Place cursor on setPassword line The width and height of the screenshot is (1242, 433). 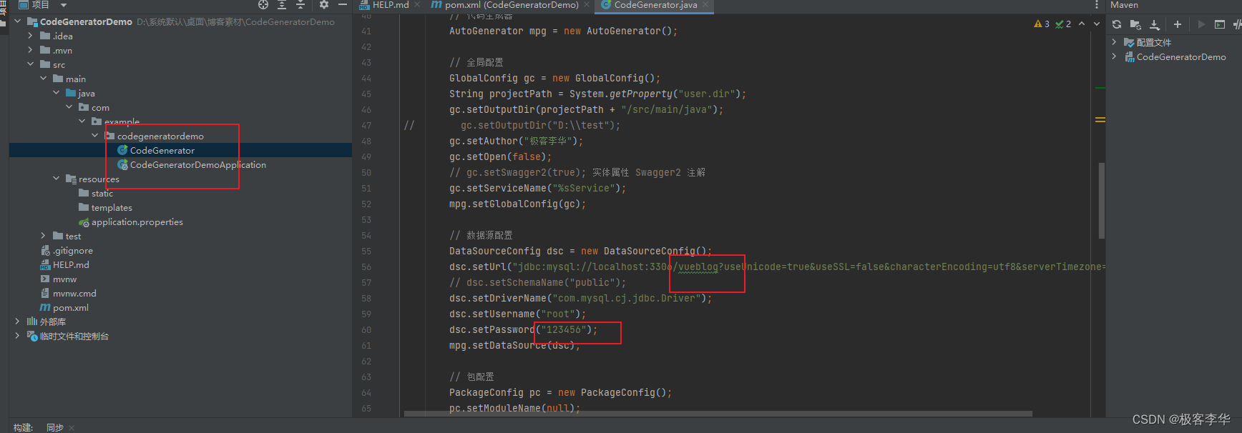[x=523, y=329]
